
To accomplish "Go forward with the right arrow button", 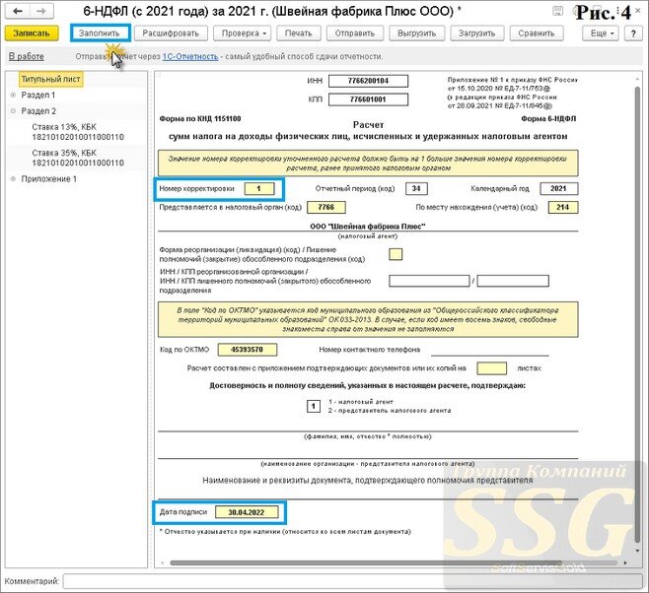I will click(41, 11).
